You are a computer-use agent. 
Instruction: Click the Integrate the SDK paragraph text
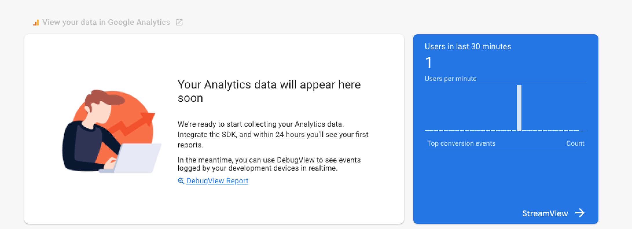click(273, 134)
